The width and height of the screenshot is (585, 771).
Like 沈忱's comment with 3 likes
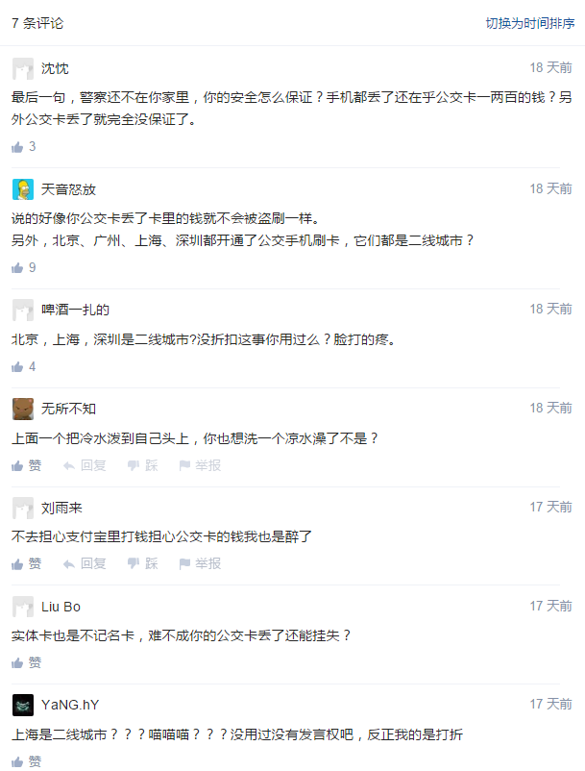[23, 147]
